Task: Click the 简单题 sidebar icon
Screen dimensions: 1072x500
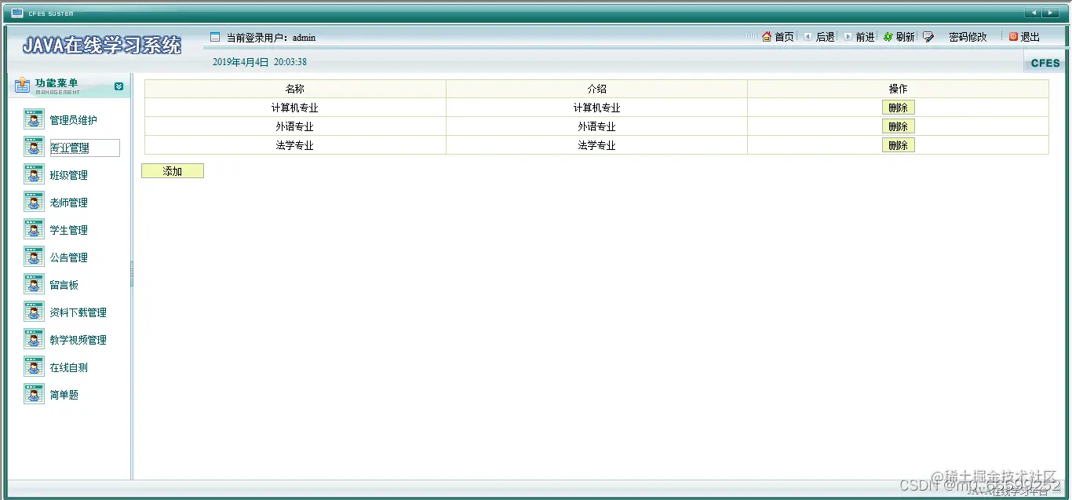Action: coord(34,394)
